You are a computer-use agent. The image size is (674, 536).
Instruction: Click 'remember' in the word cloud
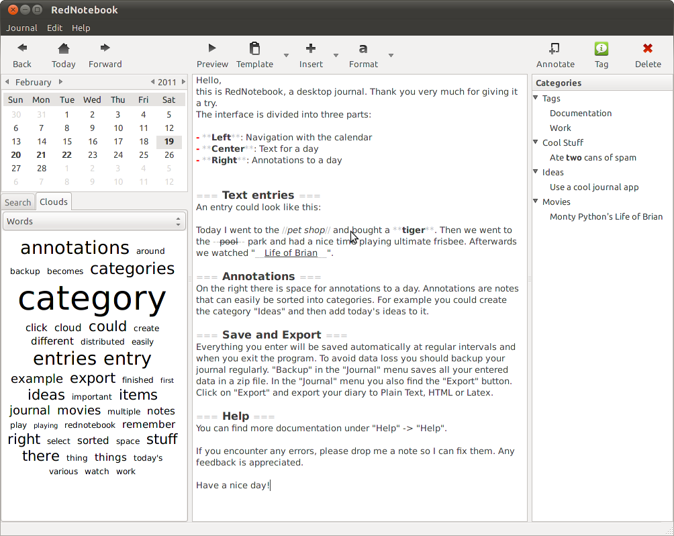[149, 425]
